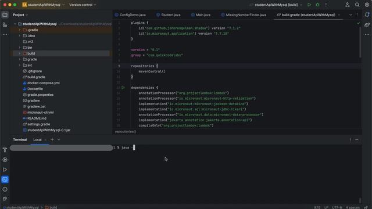The width and height of the screenshot is (372, 209).
Task: Expand the .idea folder
Action: [x=20, y=36]
